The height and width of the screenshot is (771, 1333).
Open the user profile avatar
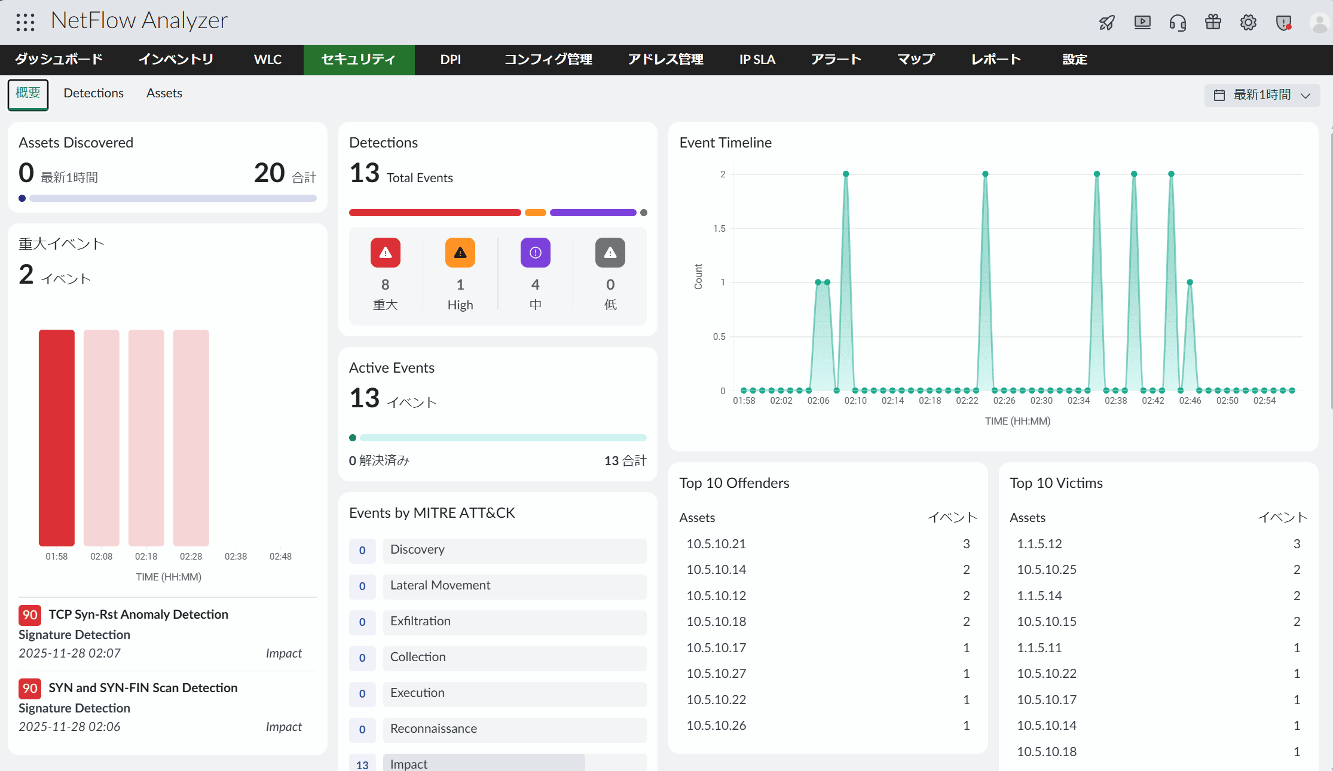click(1319, 23)
